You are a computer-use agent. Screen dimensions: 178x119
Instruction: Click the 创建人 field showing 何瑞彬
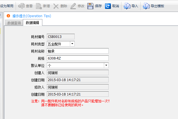[78, 73]
